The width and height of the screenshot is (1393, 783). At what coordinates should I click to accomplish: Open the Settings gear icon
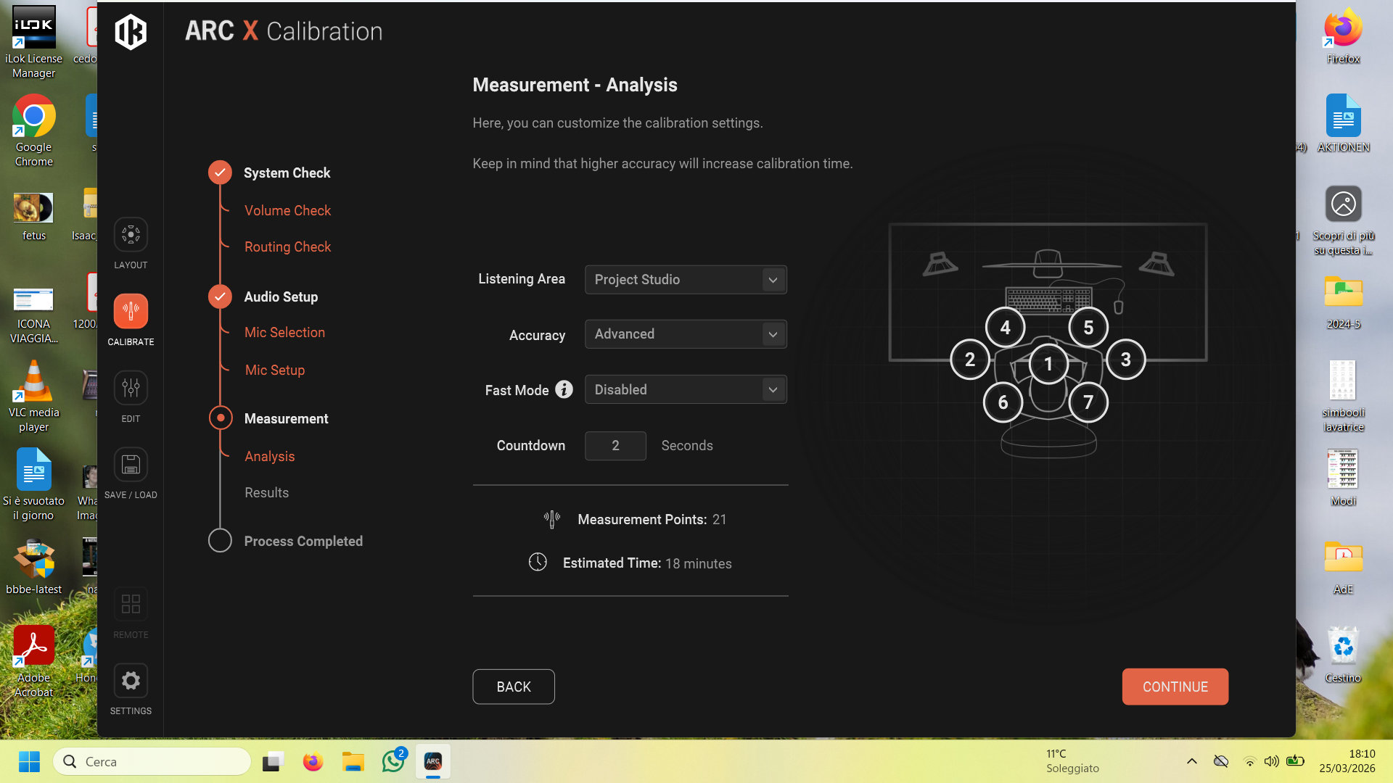131,681
